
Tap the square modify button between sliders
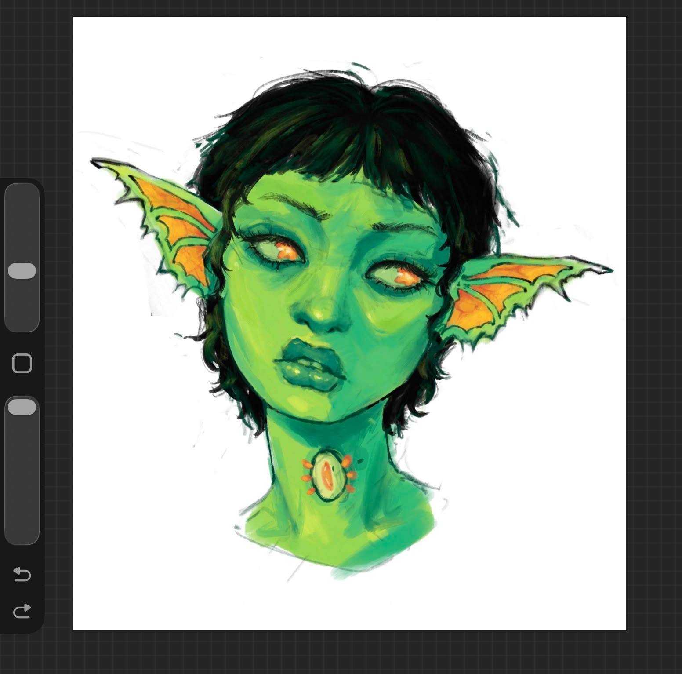point(22,364)
